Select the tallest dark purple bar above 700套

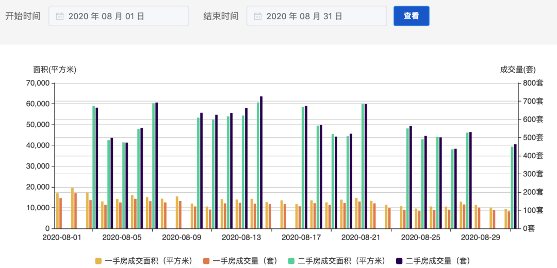coord(261,162)
